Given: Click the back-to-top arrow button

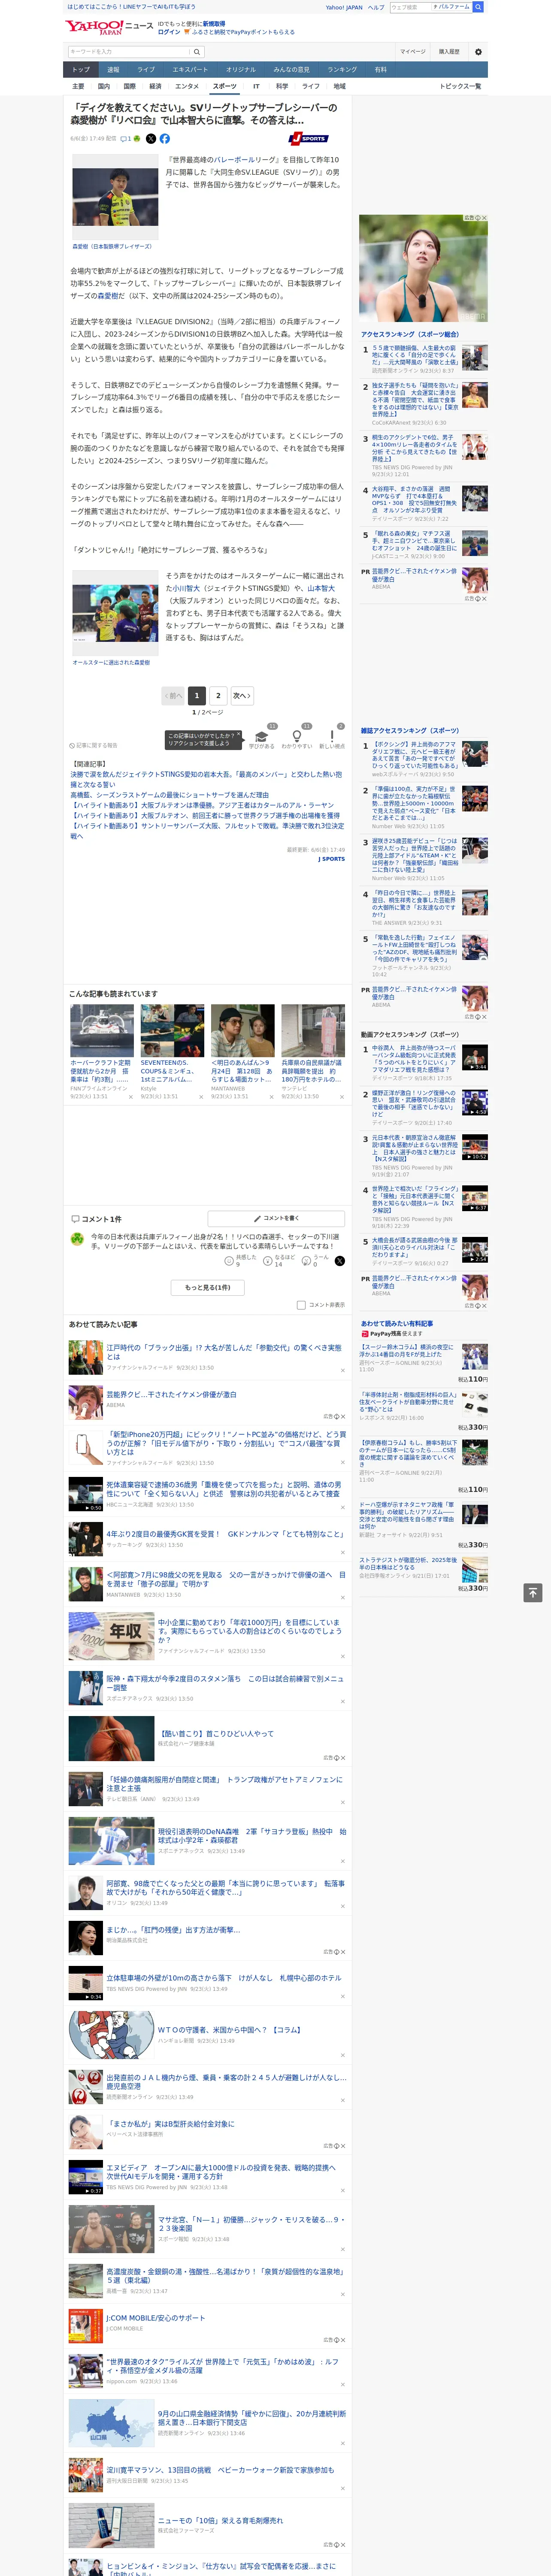Looking at the screenshot, I should click(533, 1592).
